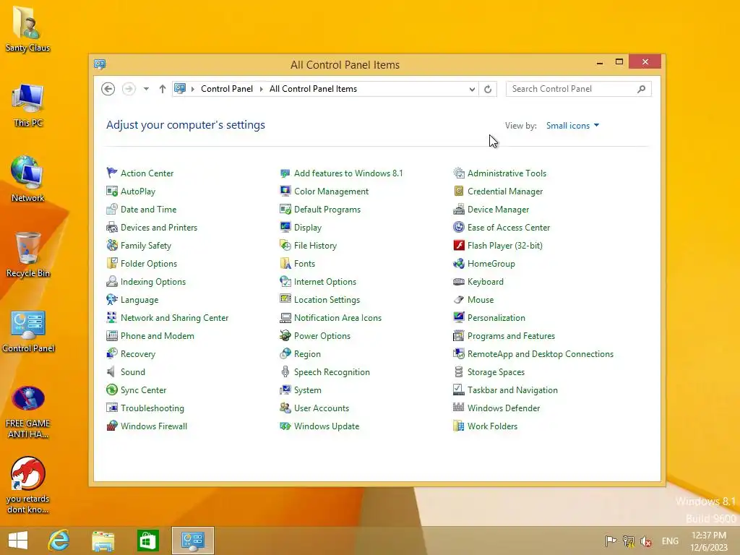The image size is (740, 555).
Task: Open RemoteApp and Desktop Connections link
Action: click(x=541, y=354)
